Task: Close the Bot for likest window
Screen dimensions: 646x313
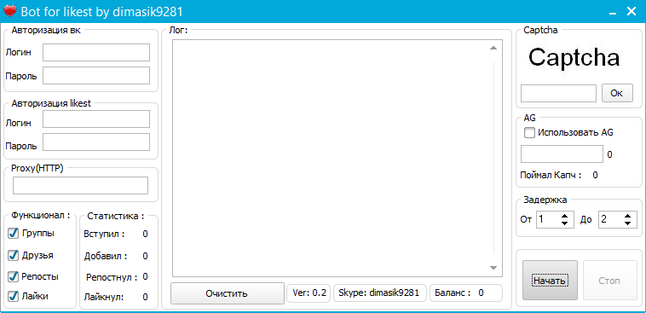Action: 632,11
